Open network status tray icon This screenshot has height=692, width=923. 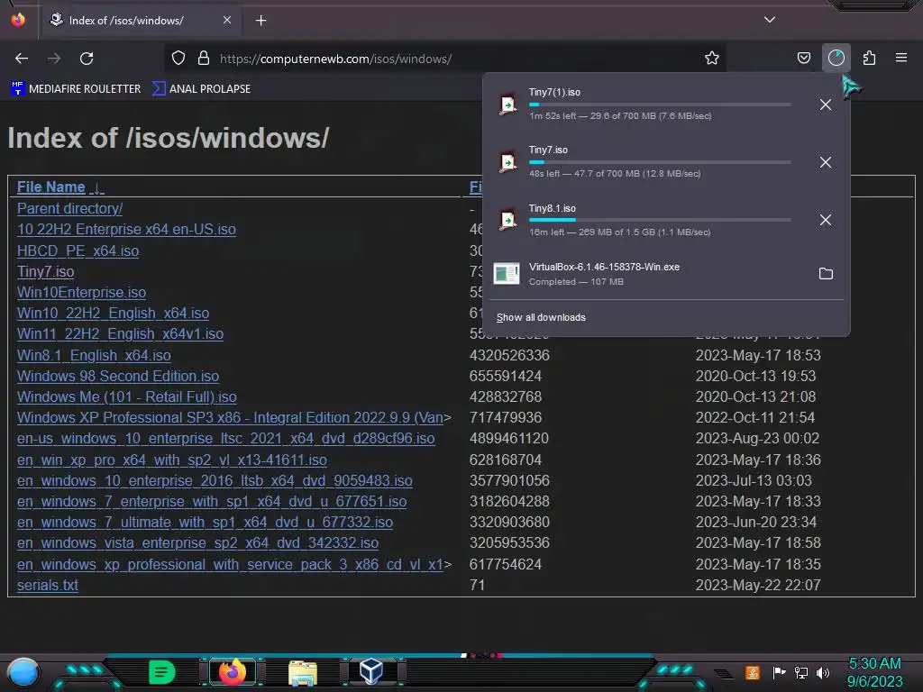(801, 672)
